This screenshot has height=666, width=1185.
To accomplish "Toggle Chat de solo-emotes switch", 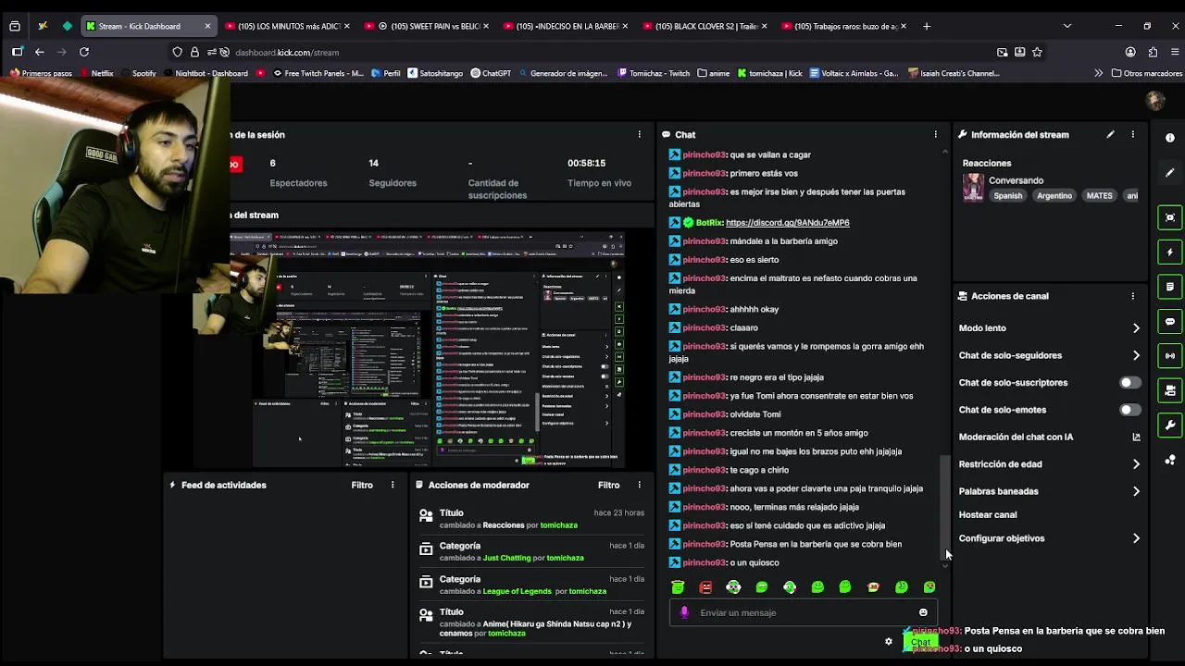I will (1129, 410).
